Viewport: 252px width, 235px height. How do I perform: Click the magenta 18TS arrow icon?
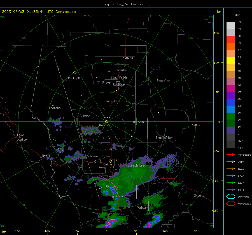pyautogui.click(x=231, y=190)
